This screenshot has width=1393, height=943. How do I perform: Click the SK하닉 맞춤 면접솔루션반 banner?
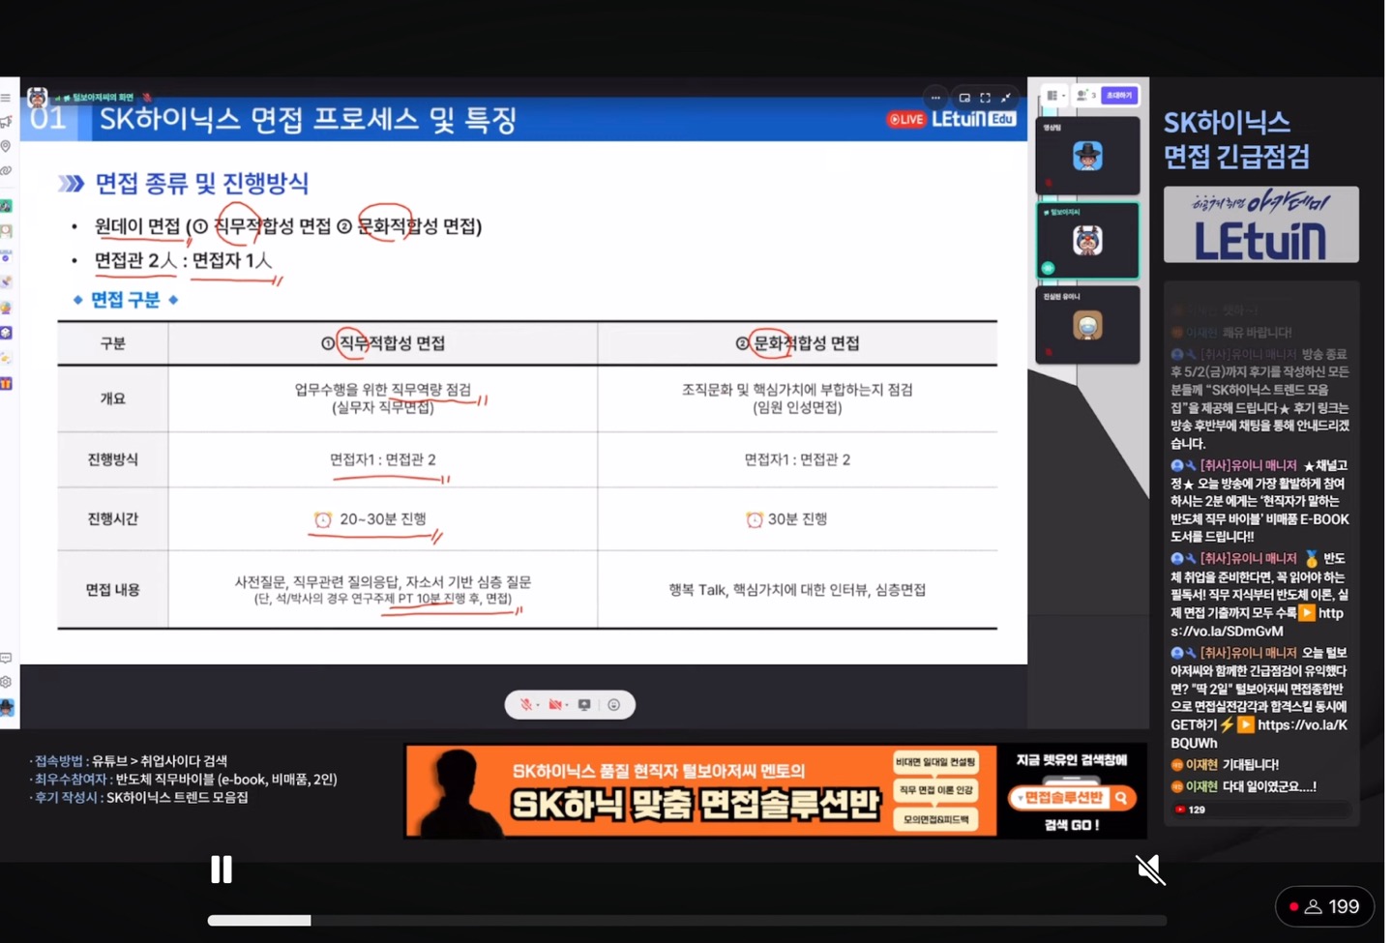tap(699, 790)
